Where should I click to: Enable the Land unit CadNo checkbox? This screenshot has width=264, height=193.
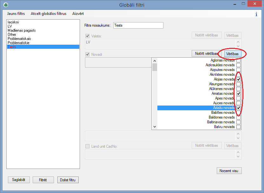[x=88, y=146]
